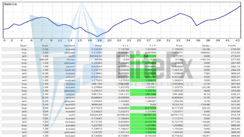This screenshot has height=137, width=244.
Task: Click the close price 1.19620
Action: pyautogui.click(x=177, y=49)
